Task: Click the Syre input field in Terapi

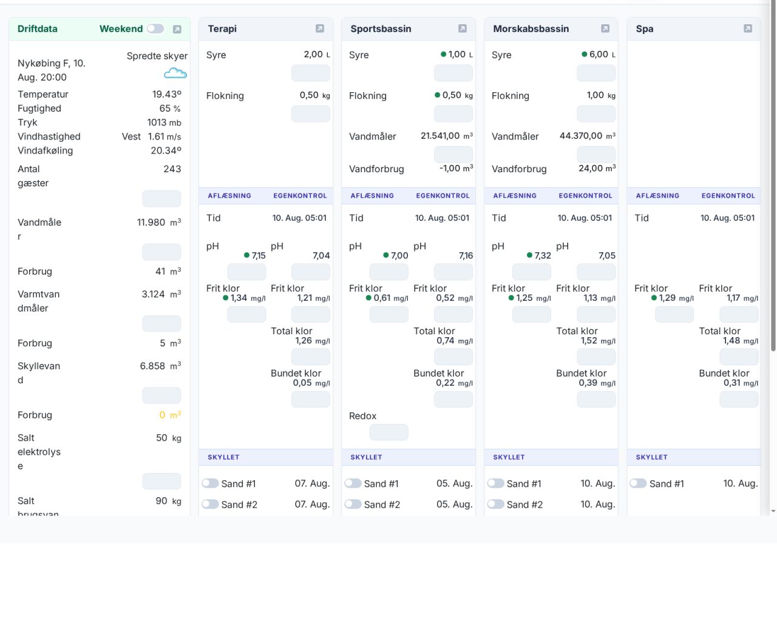Action: click(x=311, y=73)
